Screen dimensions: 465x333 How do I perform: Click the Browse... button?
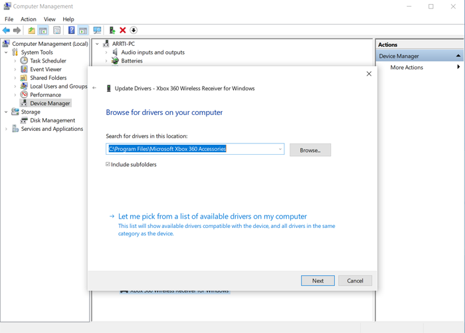click(x=310, y=150)
